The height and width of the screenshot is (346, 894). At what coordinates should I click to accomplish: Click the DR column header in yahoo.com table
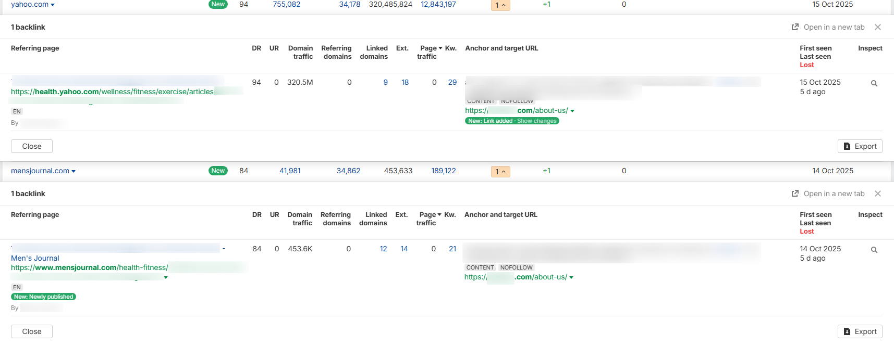(256, 48)
